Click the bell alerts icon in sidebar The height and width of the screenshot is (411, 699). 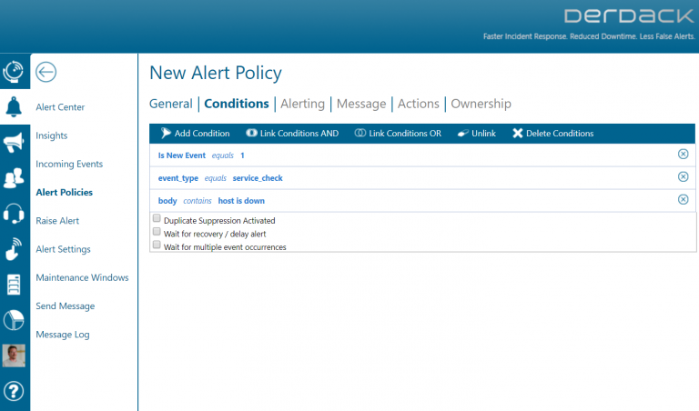(14, 107)
